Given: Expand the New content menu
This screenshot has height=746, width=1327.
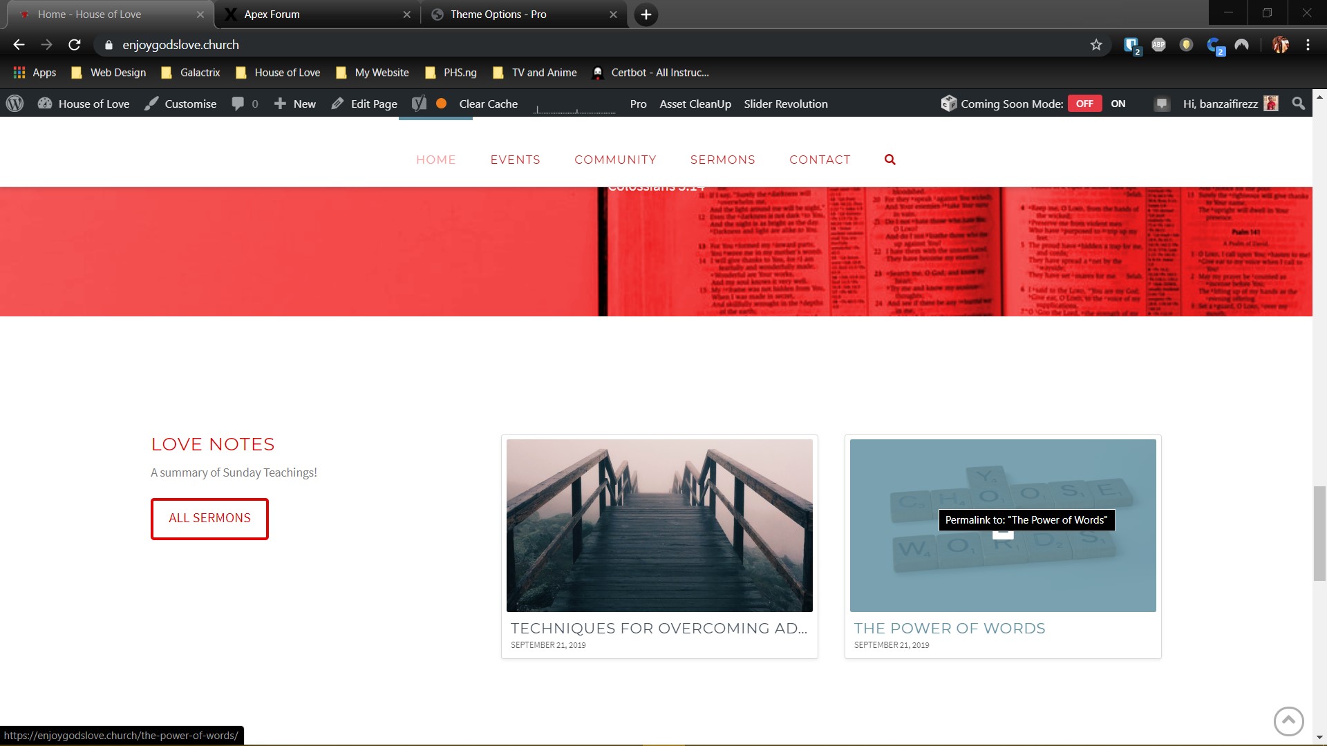Looking at the screenshot, I should 295,104.
